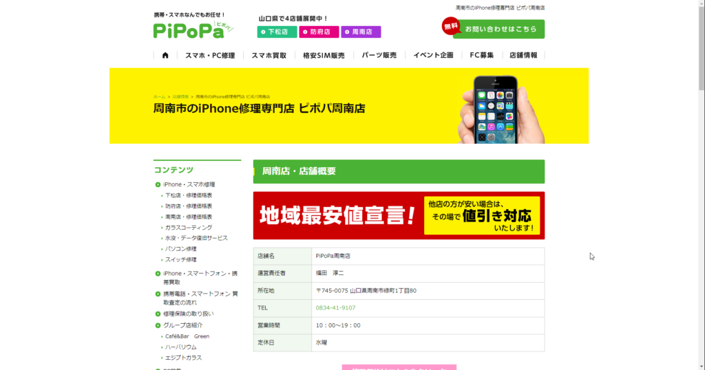Open 格安SIM販売 menu item

324,55
